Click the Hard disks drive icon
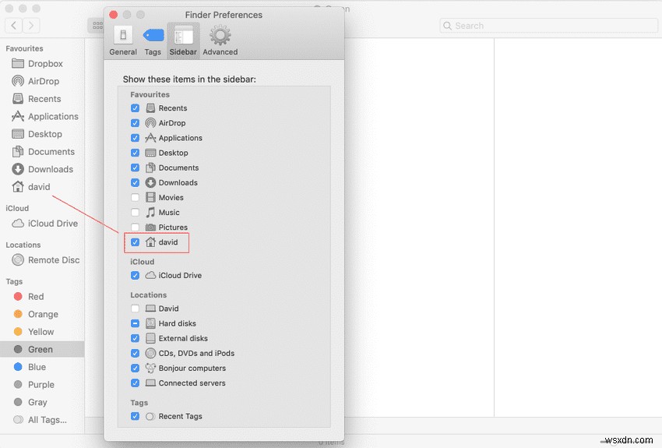The image size is (662, 448). tap(150, 323)
